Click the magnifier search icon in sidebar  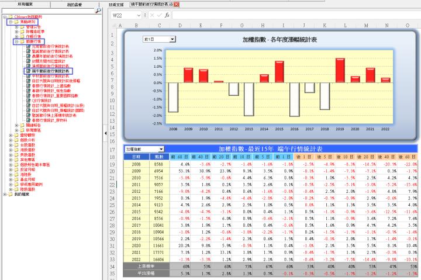[98, 11]
